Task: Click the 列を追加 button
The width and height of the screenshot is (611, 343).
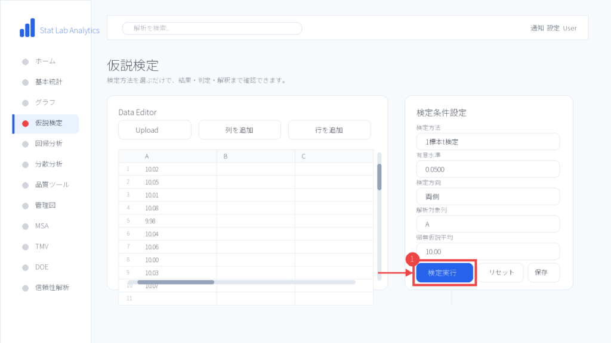Action: coord(240,130)
